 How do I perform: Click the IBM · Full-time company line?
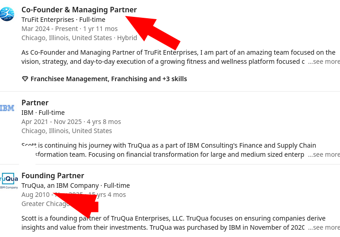point(43,113)
